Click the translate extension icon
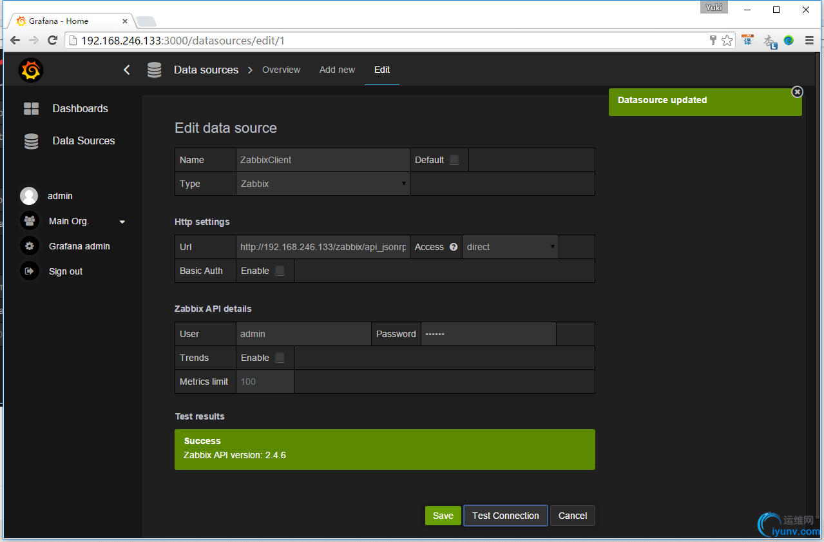The height and width of the screenshot is (542, 824). coord(747,40)
